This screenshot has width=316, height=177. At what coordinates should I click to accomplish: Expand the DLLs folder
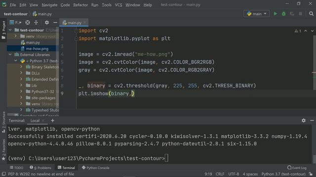(x=21, y=73)
